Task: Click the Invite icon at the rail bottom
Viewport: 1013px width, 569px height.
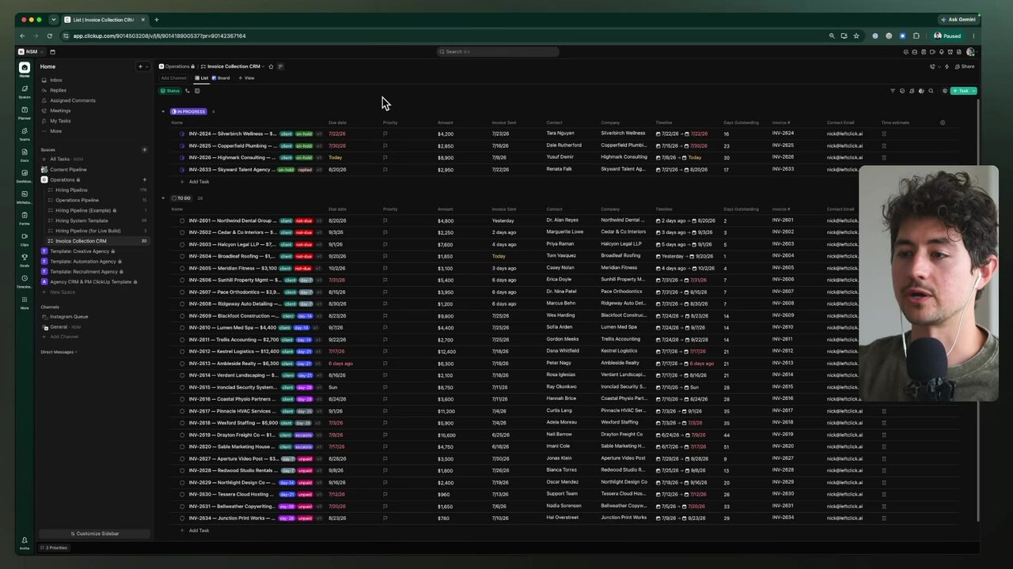Action: [x=25, y=543]
